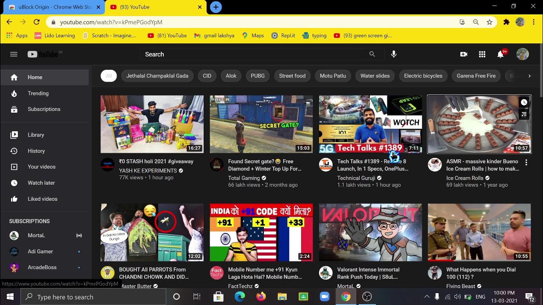Open Trending in the sidebar
Screen dimensions: 543x305
45,93
